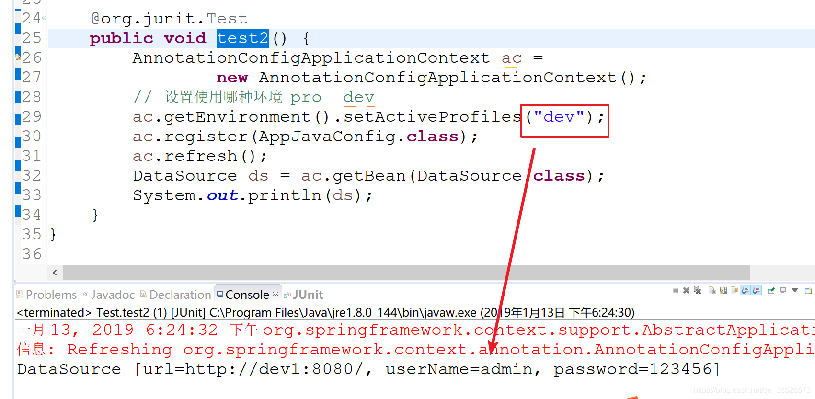Click the @org.junit.Test annotation
This screenshot has height=399, width=815.
click(x=169, y=19)
